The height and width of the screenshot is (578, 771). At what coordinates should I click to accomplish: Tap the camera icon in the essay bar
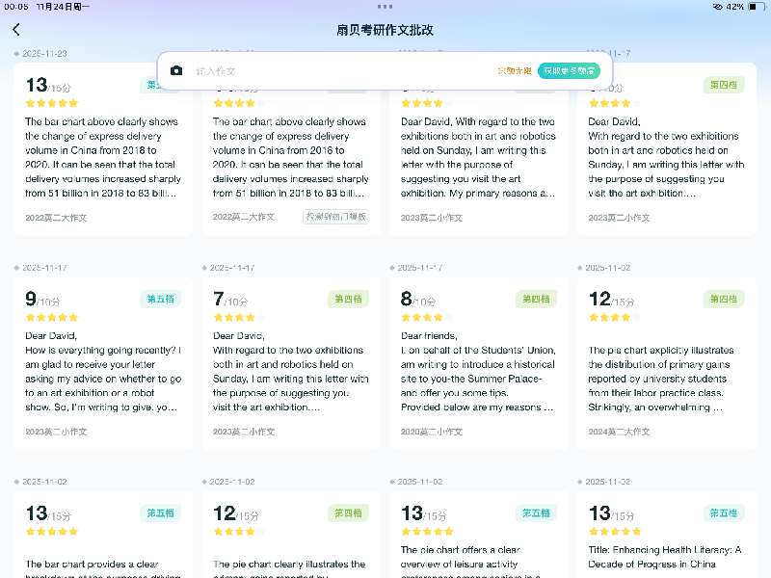click(x=176, y=70)
